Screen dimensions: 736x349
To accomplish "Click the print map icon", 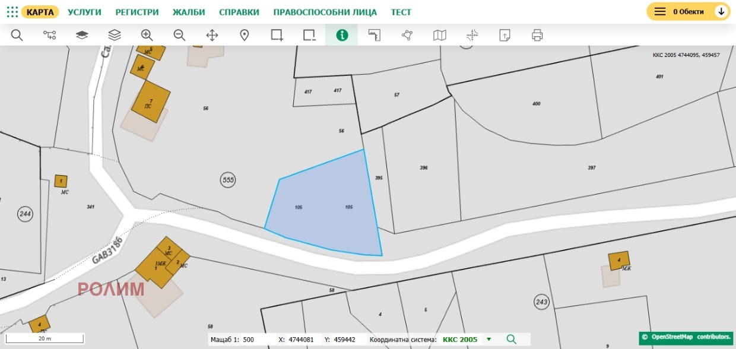I will tap(537, 35).
